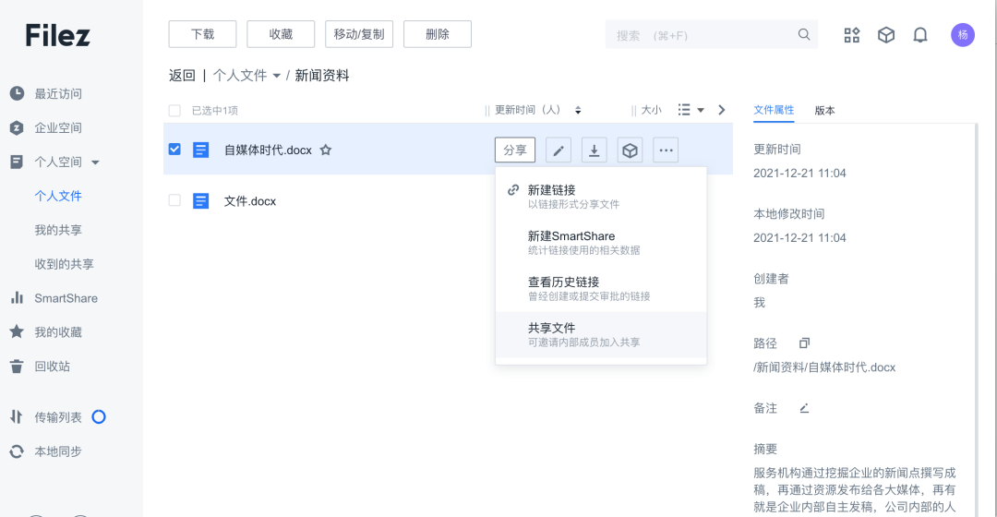Select 新建链接 from share menu
The height and width of the screenshot is (517, 997).
pos(601,197)
